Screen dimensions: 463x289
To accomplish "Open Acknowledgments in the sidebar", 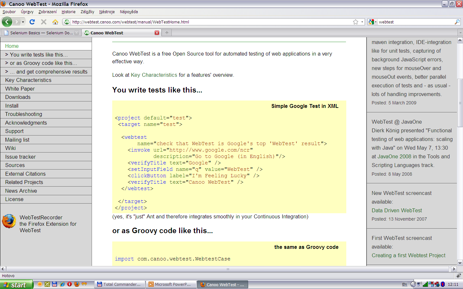I will (46, 123).
